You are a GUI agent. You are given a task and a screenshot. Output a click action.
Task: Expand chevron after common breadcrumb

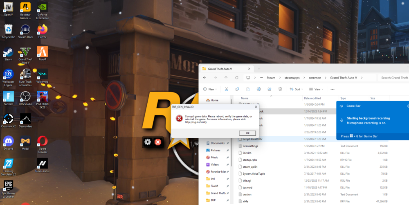pos(326,78)
